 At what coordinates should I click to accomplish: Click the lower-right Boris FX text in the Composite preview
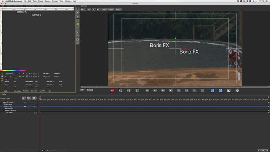(189, 52)
